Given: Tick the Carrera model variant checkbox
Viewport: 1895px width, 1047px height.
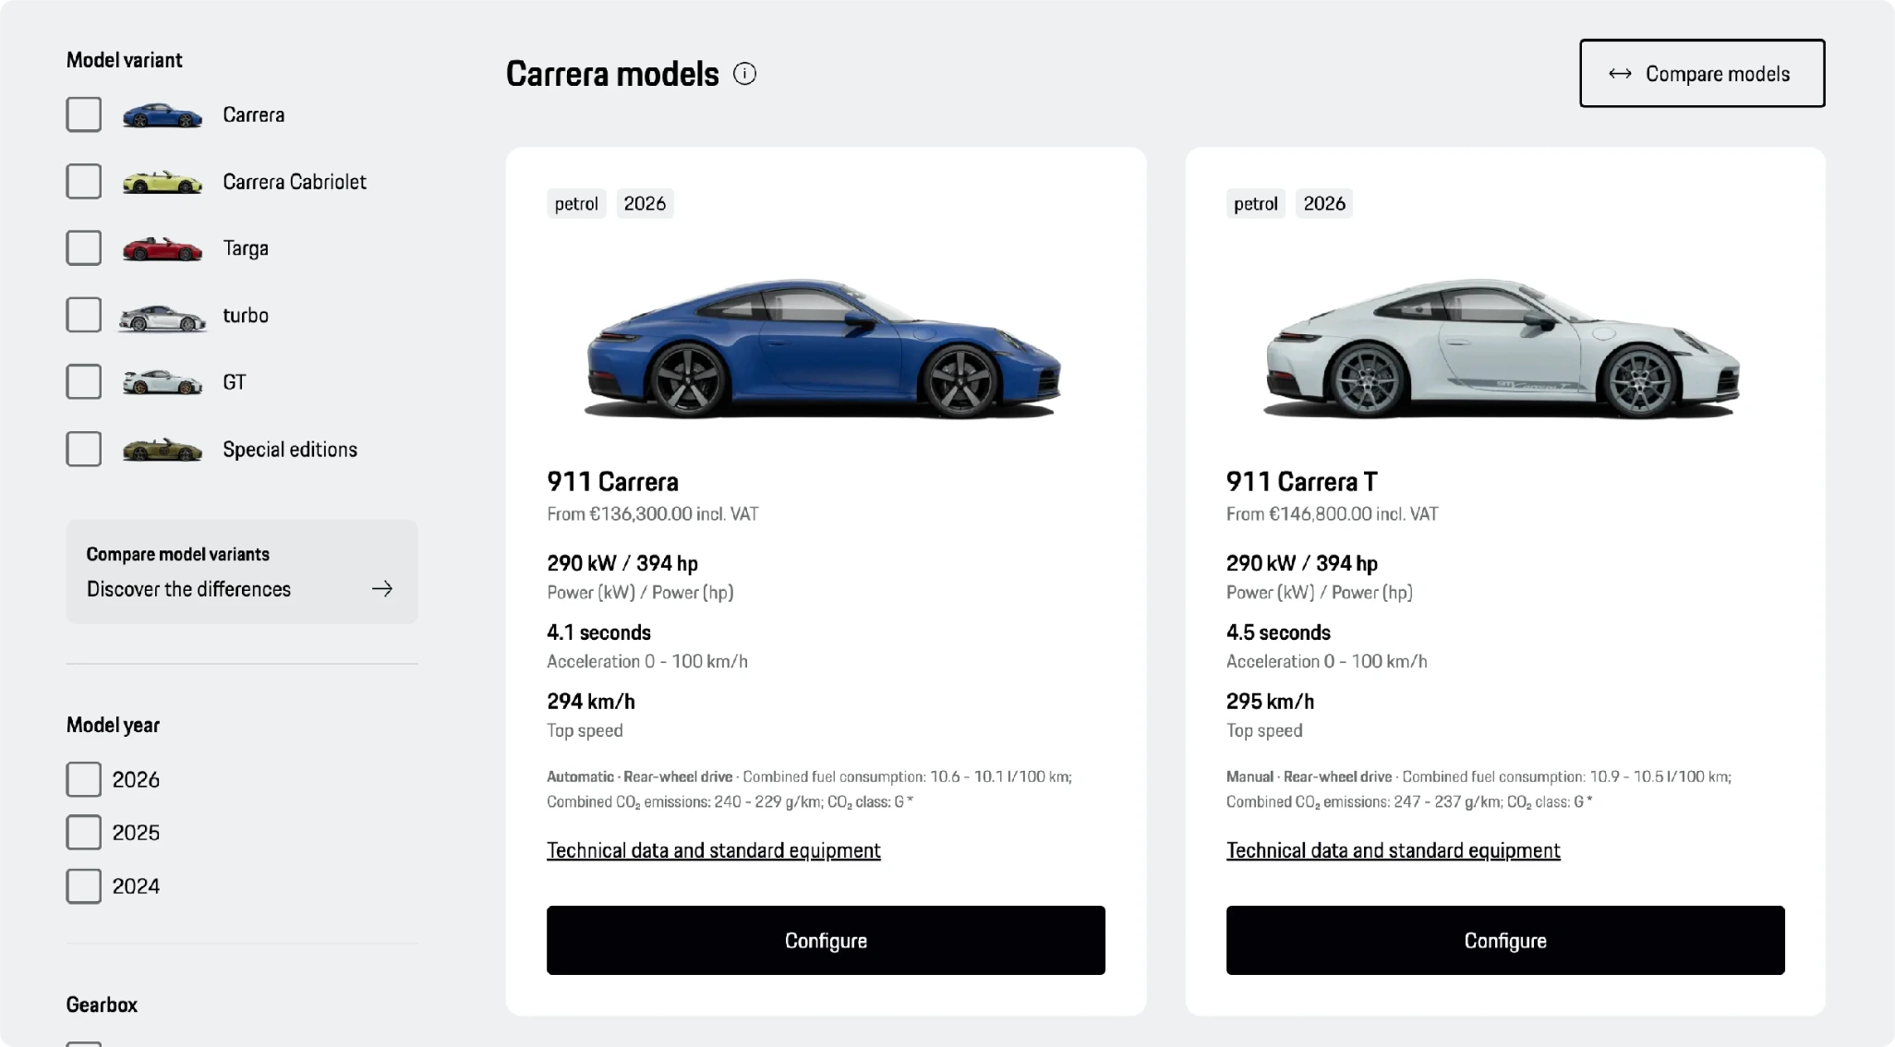Looking at the screenshot, I should coord(84,115).
